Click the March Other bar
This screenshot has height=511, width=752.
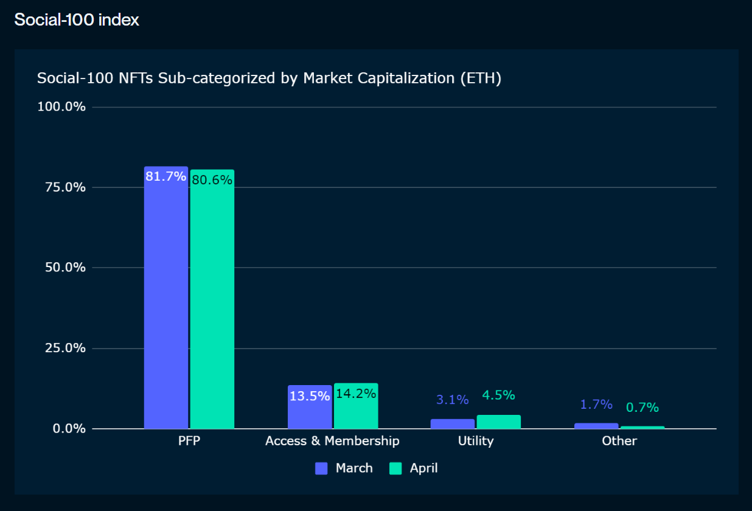(x=596, y=426)
